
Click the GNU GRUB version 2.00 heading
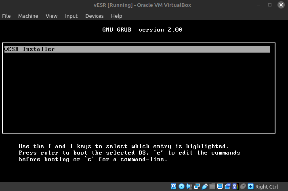(142, 30)
